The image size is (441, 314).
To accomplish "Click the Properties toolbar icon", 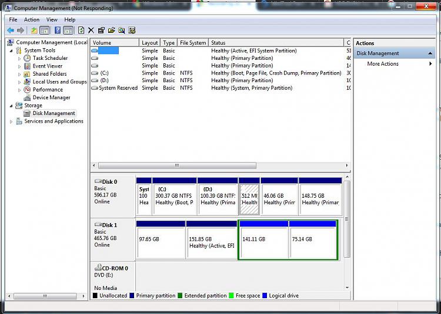I will click(101, 31).
